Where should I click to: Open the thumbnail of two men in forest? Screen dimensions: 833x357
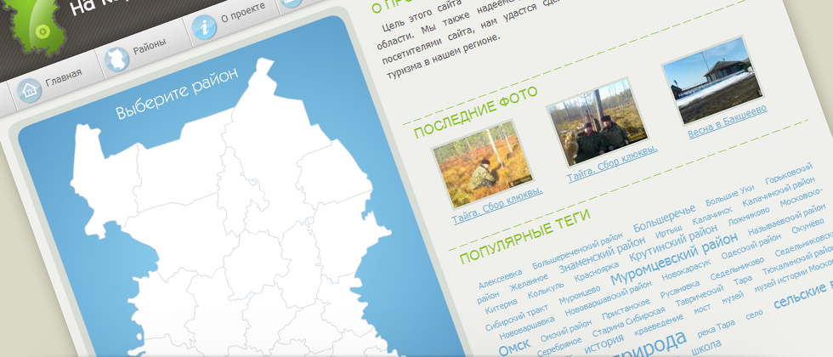pyautogui.click(x=598, y=122)
